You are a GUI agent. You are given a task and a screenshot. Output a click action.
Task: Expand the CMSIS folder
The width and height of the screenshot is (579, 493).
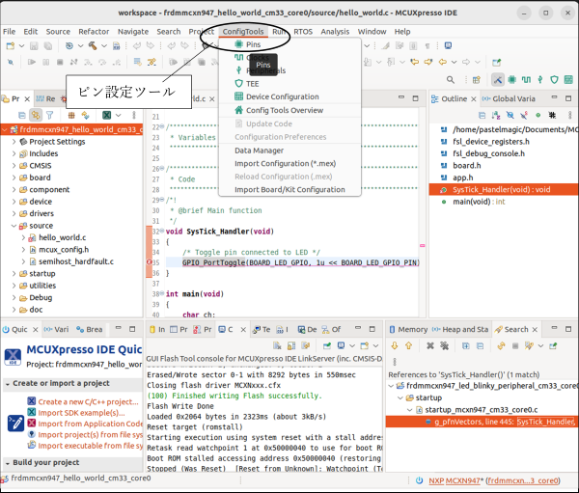tap(14, 165)
